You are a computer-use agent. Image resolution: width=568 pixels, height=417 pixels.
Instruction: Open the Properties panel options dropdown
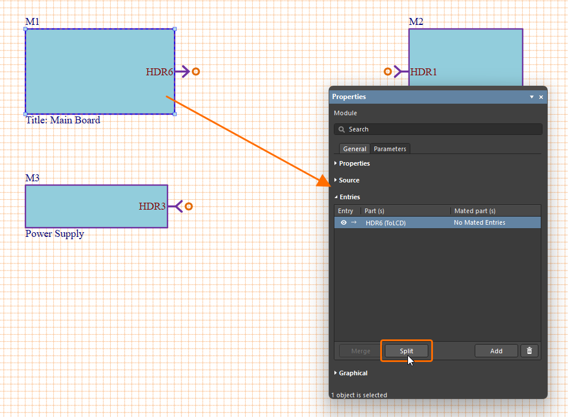[531, 97]
